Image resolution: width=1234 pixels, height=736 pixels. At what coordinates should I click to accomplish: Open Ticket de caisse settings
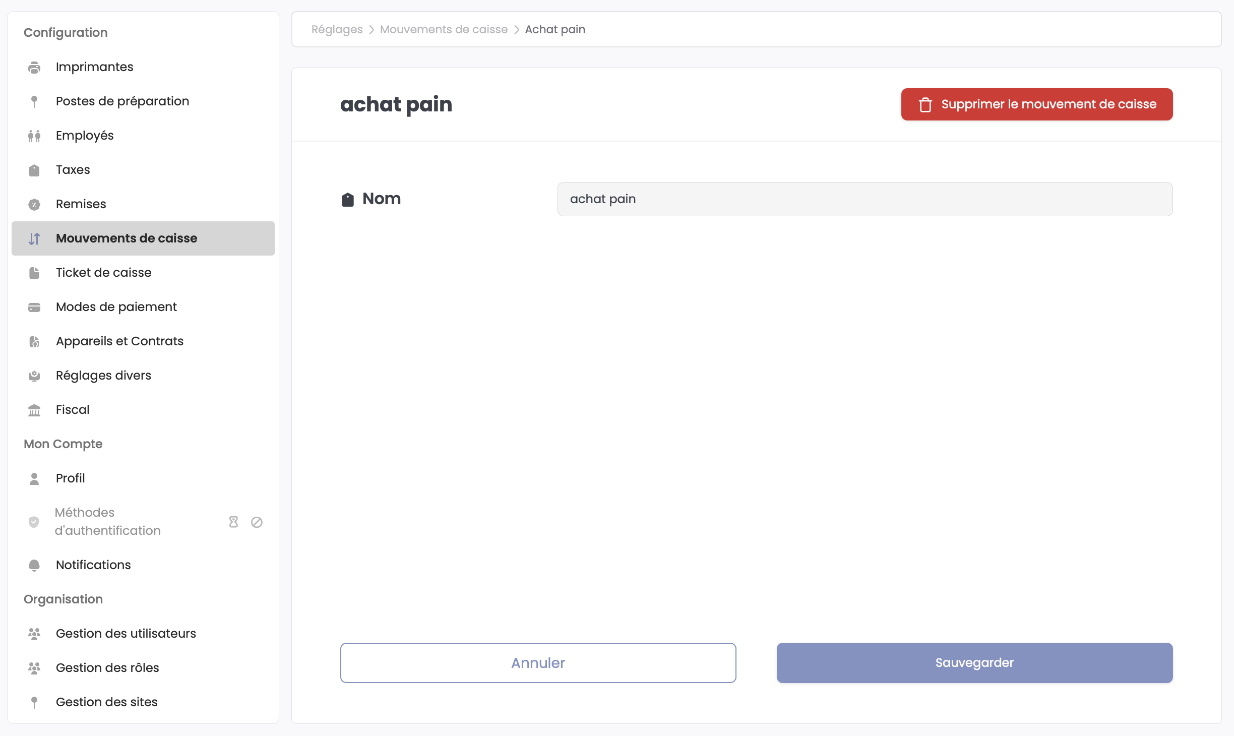(x=103, y=273)
